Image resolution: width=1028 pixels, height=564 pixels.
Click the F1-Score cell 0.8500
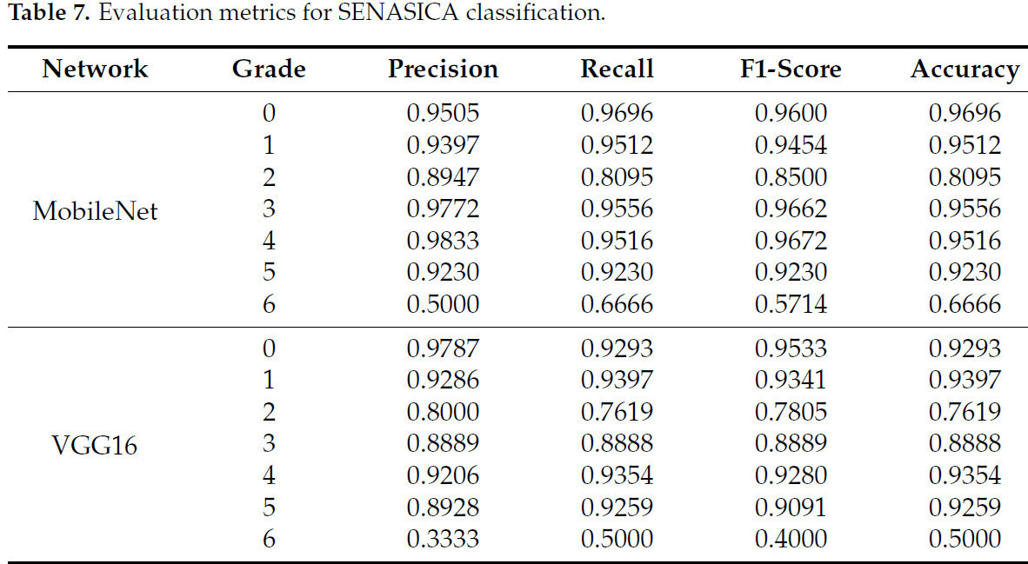tap(791, 177)
